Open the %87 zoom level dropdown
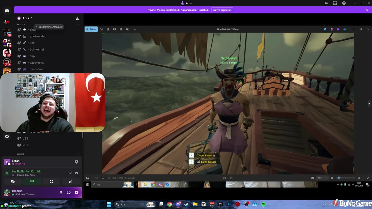The image size is (372, 209). click(322, 178)
